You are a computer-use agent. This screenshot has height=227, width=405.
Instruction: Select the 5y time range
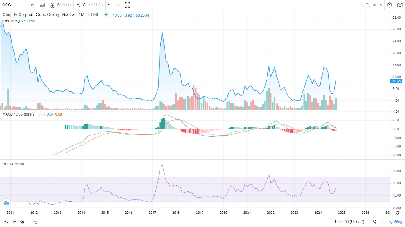click(x=6, y=222)
